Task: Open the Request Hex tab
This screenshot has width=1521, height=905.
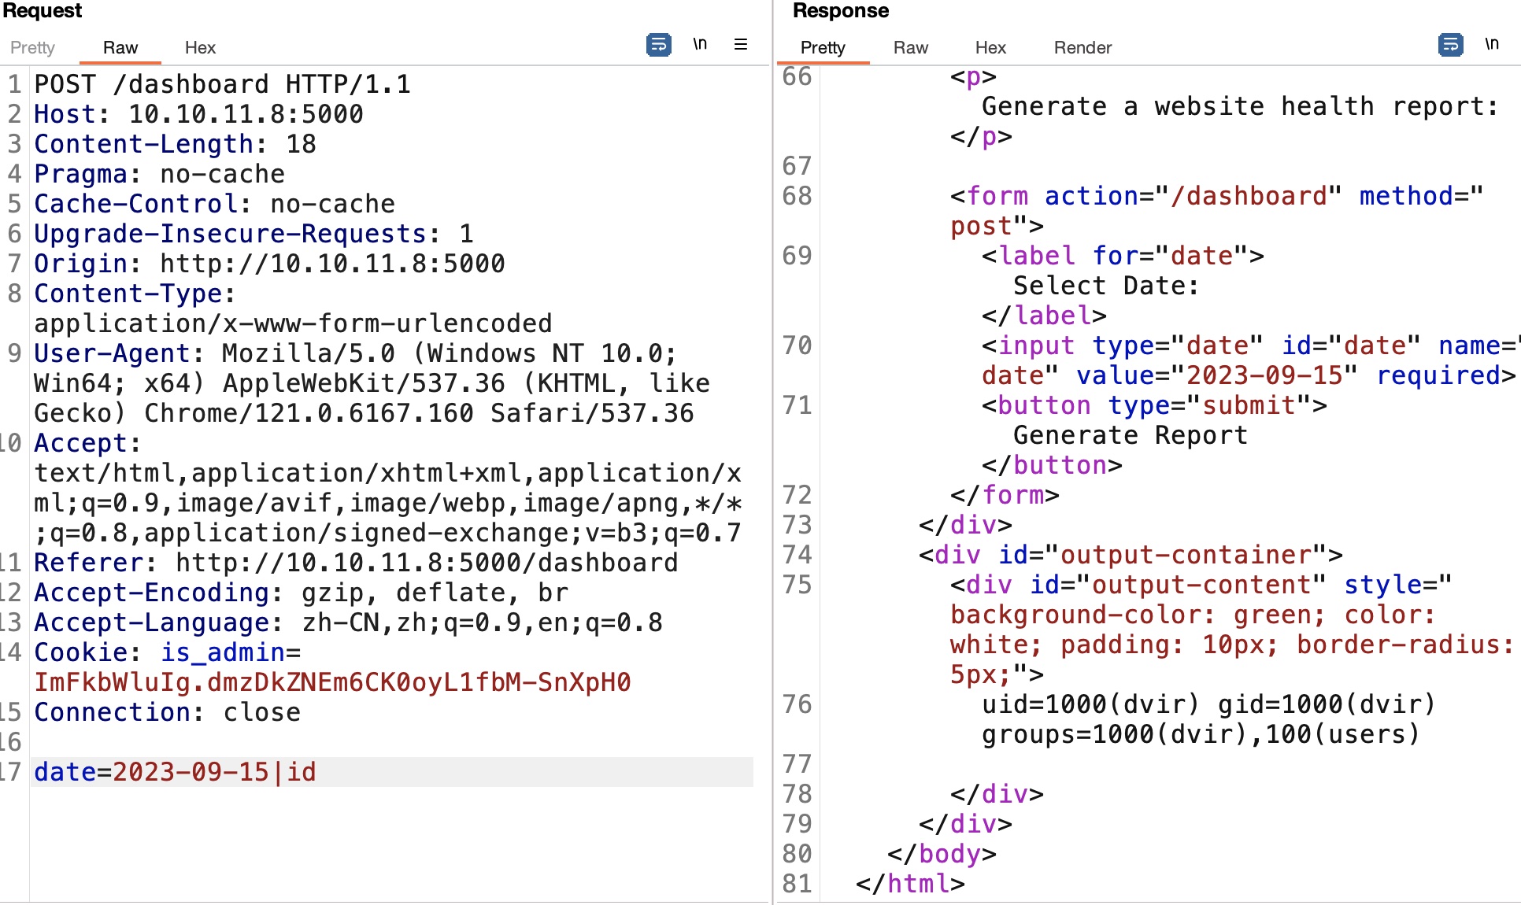Action: 200,48
